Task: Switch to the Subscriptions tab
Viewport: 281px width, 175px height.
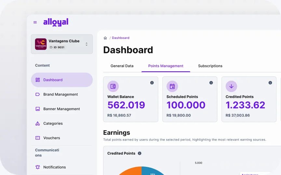Action: 210,66
